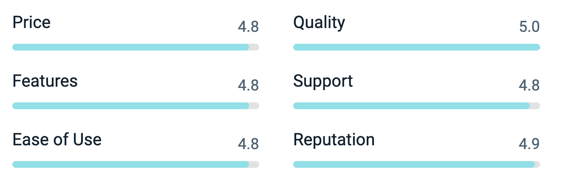
Task: Select the Quality heading text
Action: pyautogui.click(x=319, y=22)
